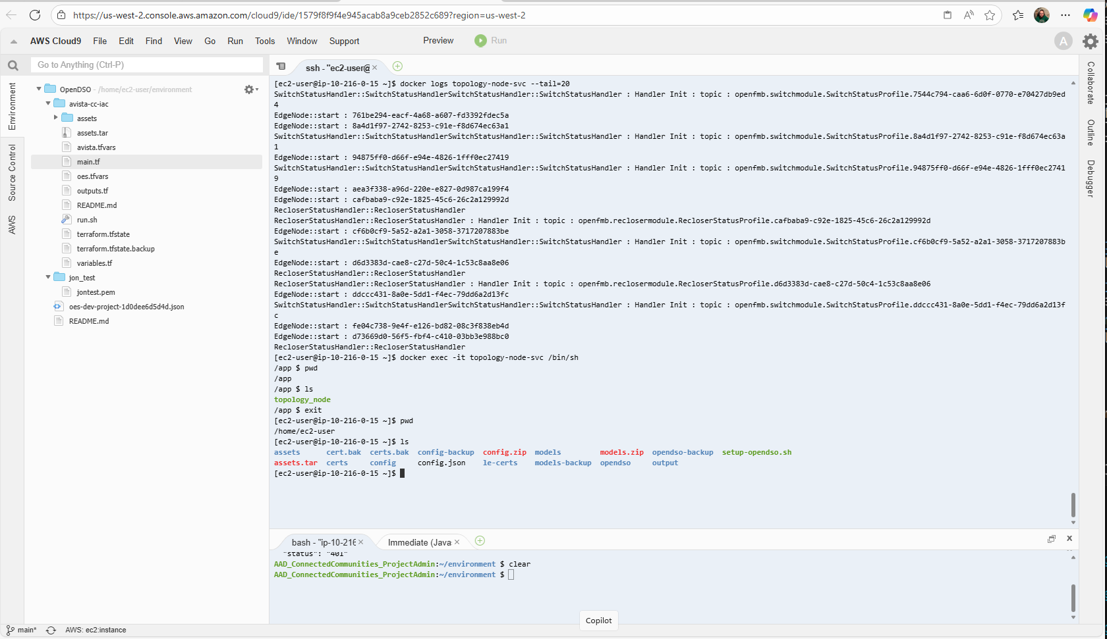
Task: Add new tab in ssh pane
Action: 397,66
